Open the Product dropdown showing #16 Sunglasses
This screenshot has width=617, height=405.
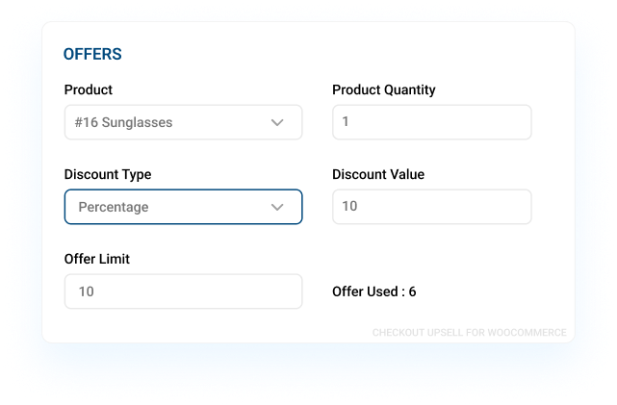(184, 122)
